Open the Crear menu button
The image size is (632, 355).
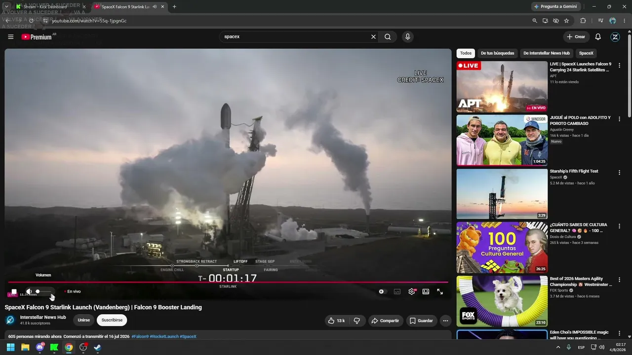(x=576, y=37)
